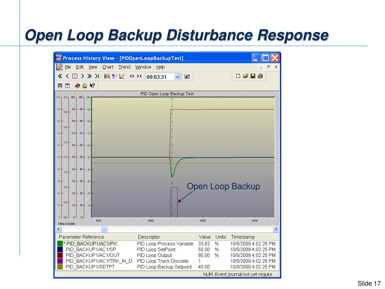The image size is (385, 289).
Task: Open the time span dropdown arrow
Action: 177,77
